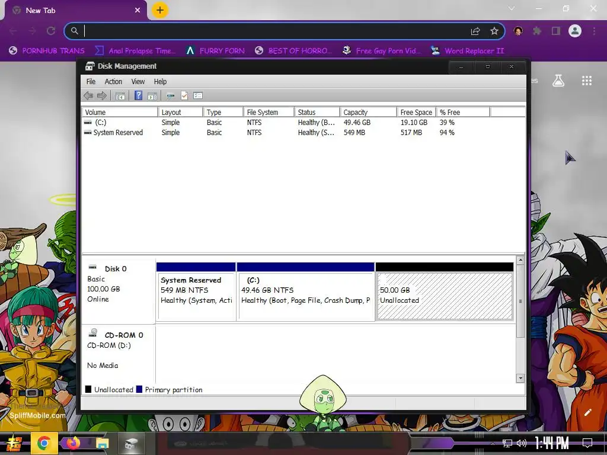
Task: Click the toolbar icon left of the checkmark icon
Action: tap(170, 95)
